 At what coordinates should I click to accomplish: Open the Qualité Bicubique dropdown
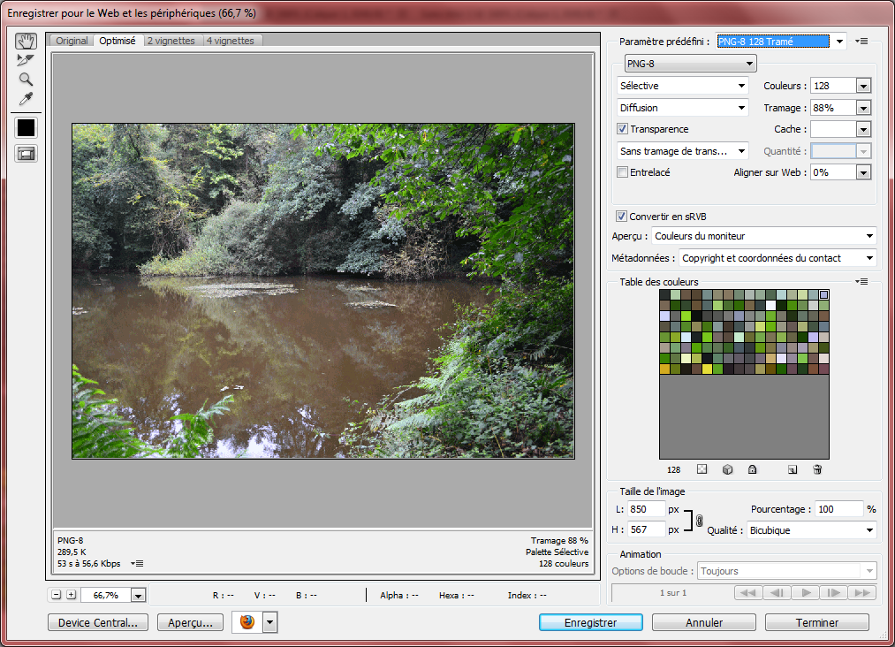click(x=810, y=530)
